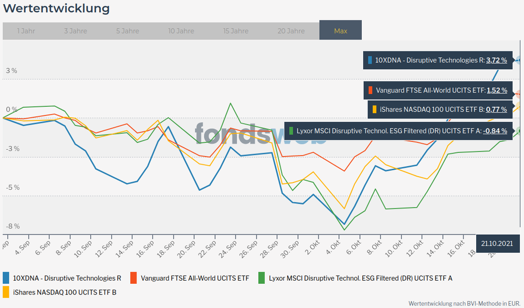This screenshot has height=308, width=524.
Task: Click blue 10XDNA legend color swatch
Action: (6, 278)
